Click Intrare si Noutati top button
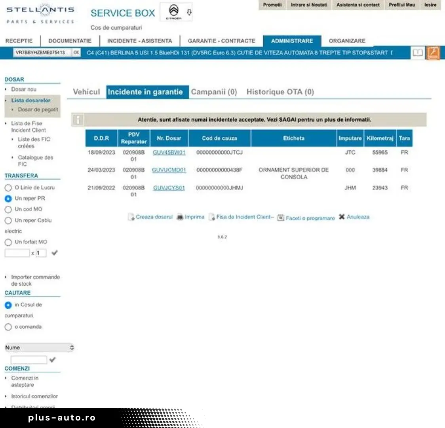 (309, 5)
